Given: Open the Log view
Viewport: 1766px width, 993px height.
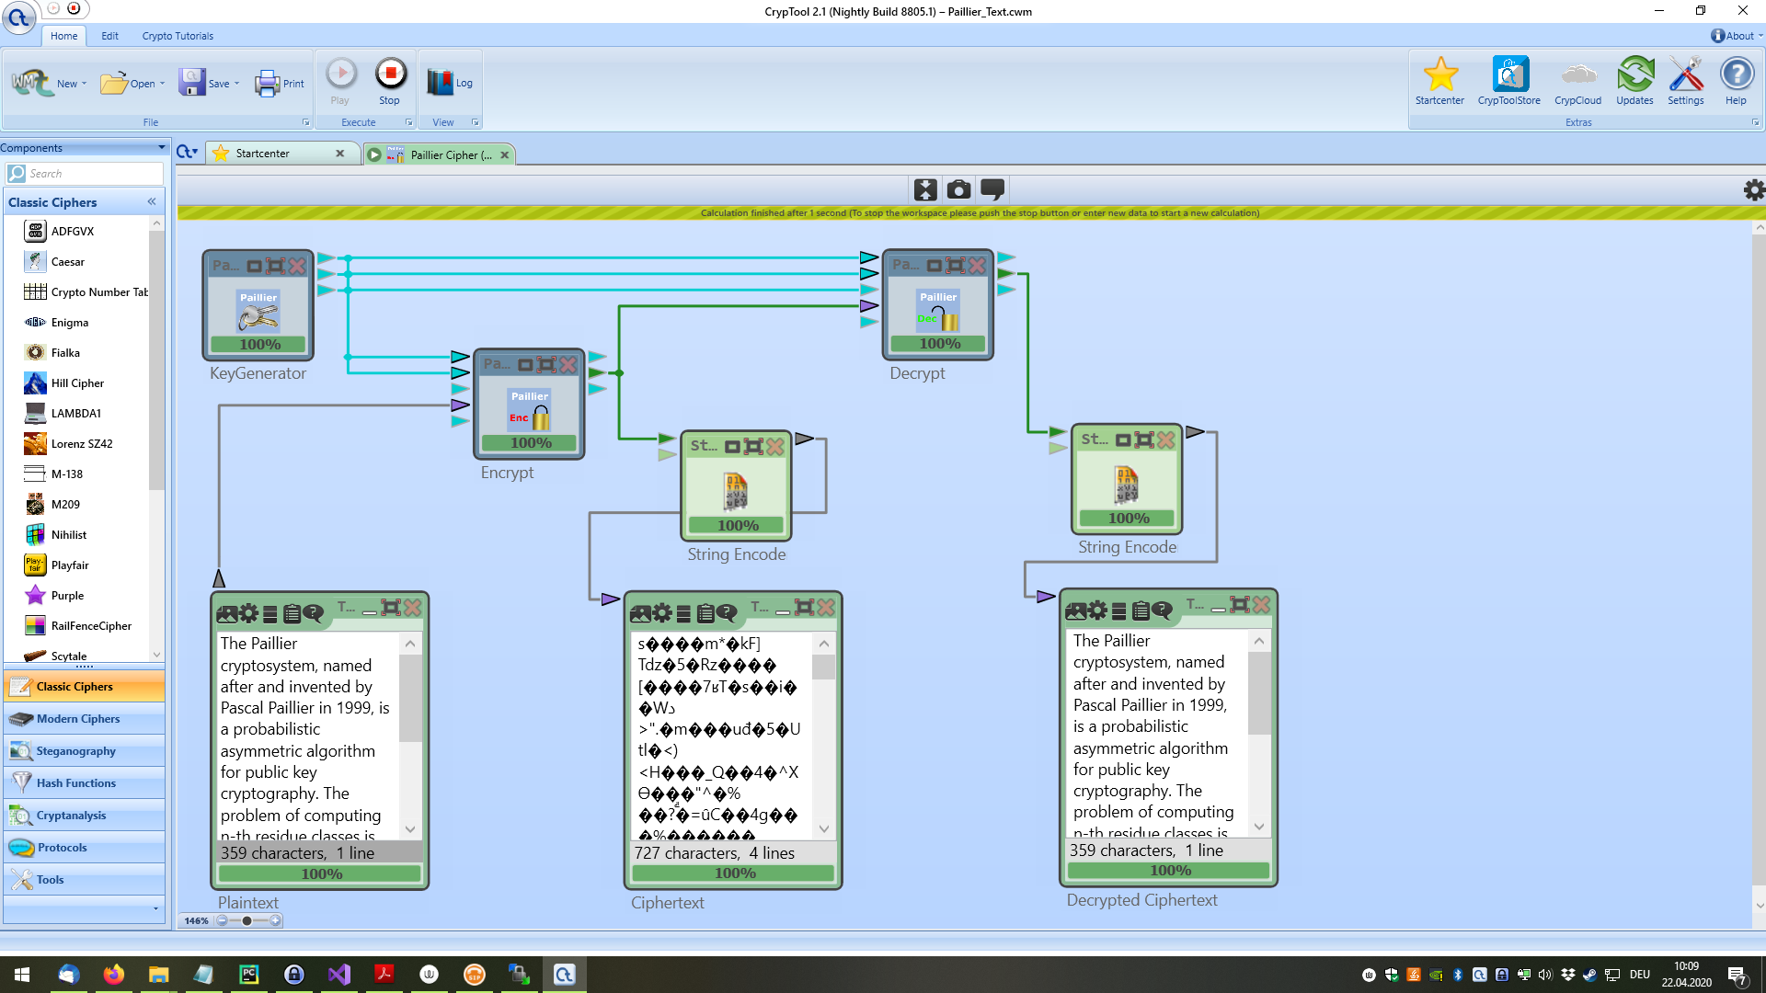Looking at the screenshot, I should (x=449, y=83).
